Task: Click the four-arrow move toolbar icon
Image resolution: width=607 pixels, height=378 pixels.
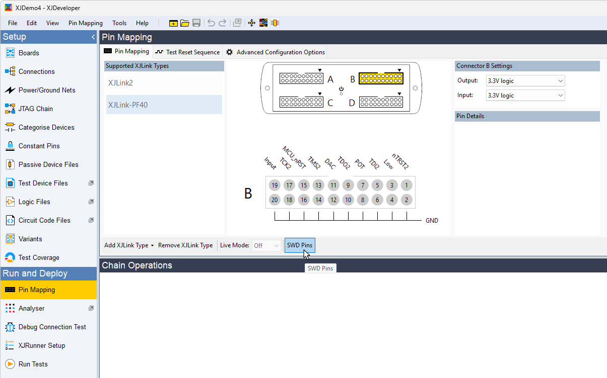Action: pyautogui.click(x=252, y=23)
